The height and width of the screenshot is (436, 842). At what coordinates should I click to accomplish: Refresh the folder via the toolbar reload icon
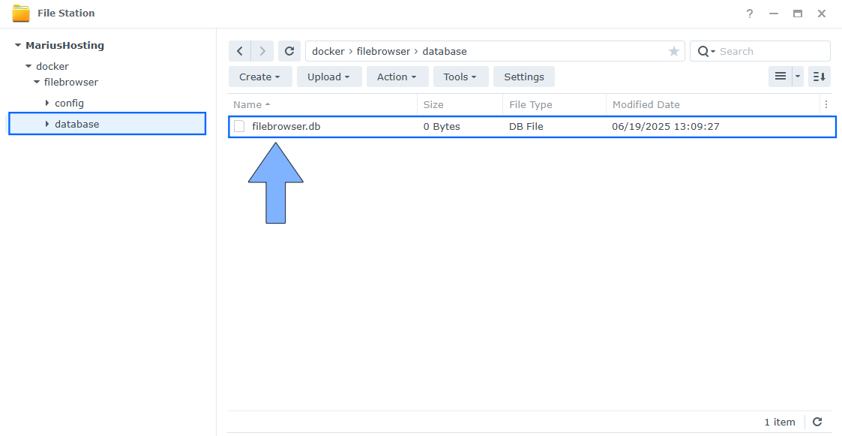(289, 51)
